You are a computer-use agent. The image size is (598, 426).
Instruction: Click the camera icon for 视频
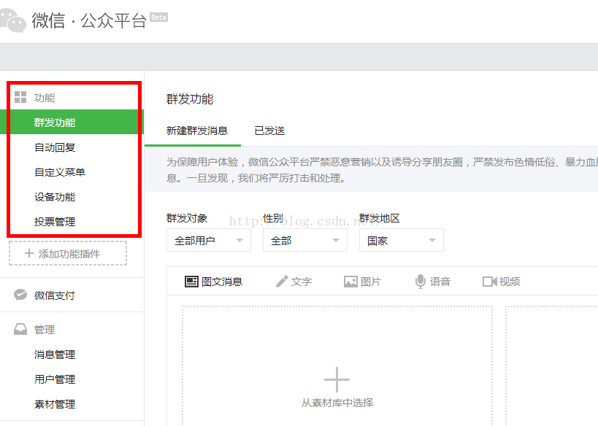click(x=490, y=282)
